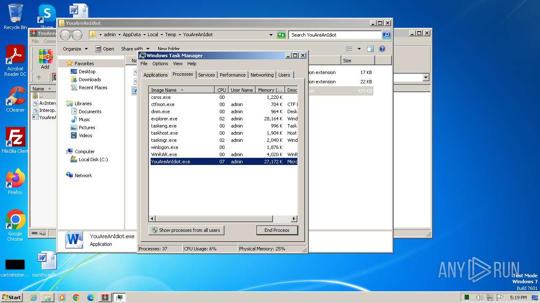
Task: Click Open in Explorer toolbar
Action: 105,49
